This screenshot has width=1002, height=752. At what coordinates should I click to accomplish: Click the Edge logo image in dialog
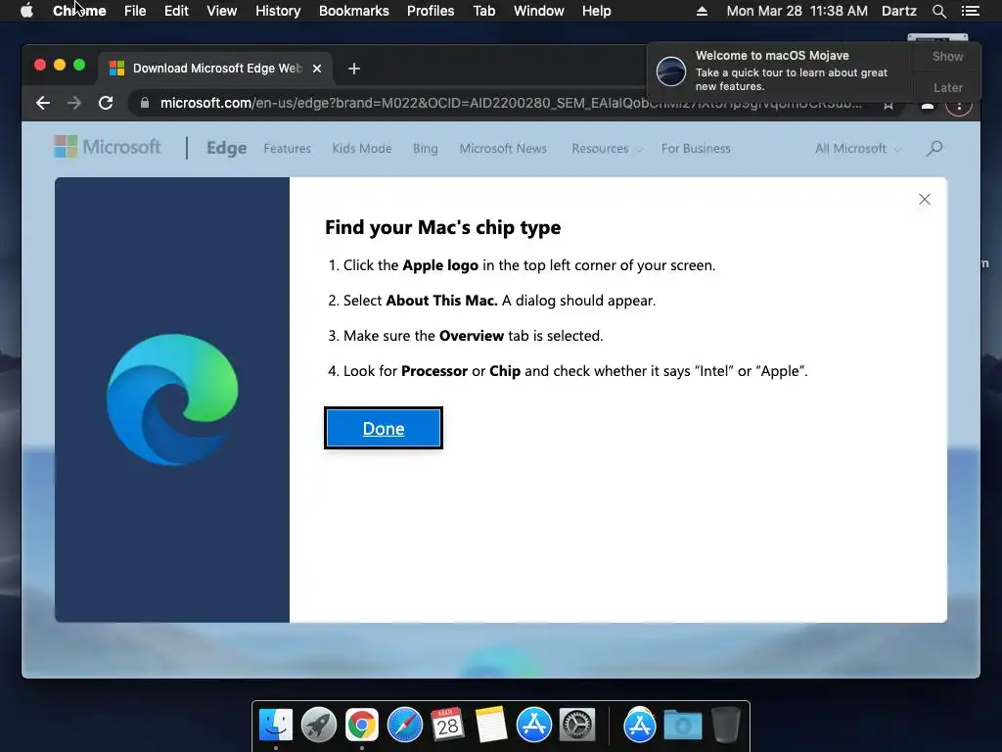pos(172,399)
